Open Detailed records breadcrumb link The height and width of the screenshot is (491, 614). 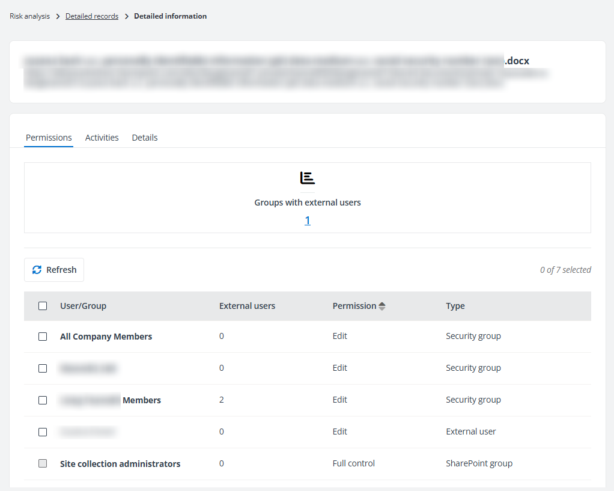point(92,16)
